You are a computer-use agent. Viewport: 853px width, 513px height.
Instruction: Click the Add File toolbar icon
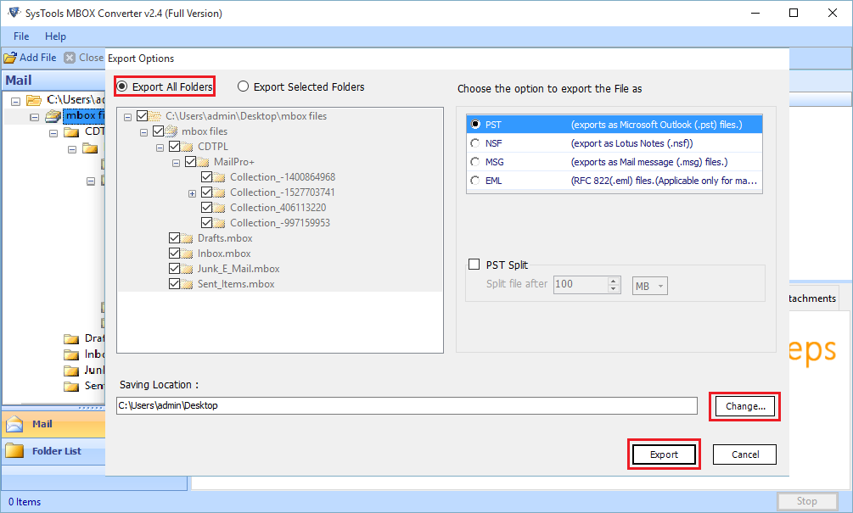(10, 58)
